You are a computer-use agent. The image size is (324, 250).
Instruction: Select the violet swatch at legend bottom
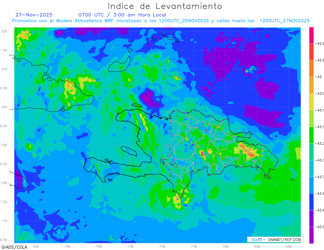pyautogui.click(x=311, y=235)
